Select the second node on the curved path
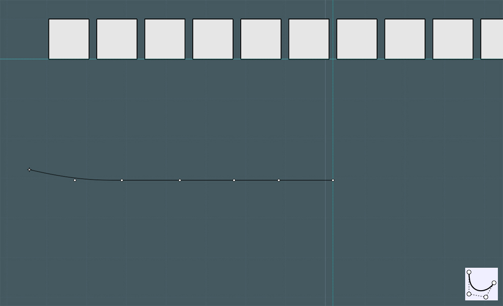The width and height of the screenshot is (503, 306). 75,180
